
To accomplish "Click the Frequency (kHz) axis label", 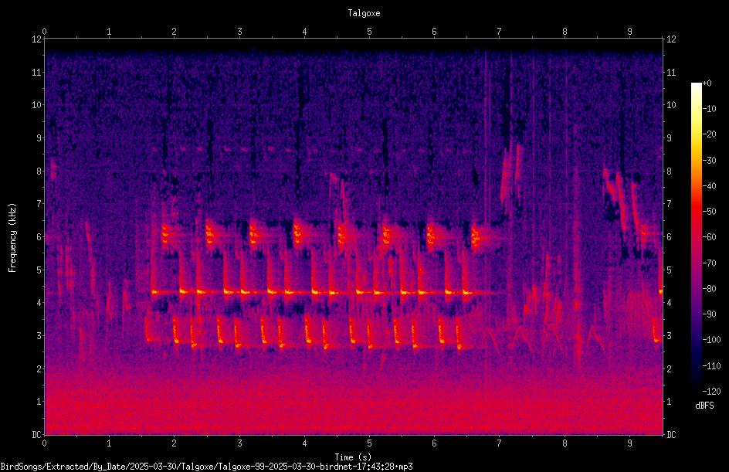I will pos(12,238).
